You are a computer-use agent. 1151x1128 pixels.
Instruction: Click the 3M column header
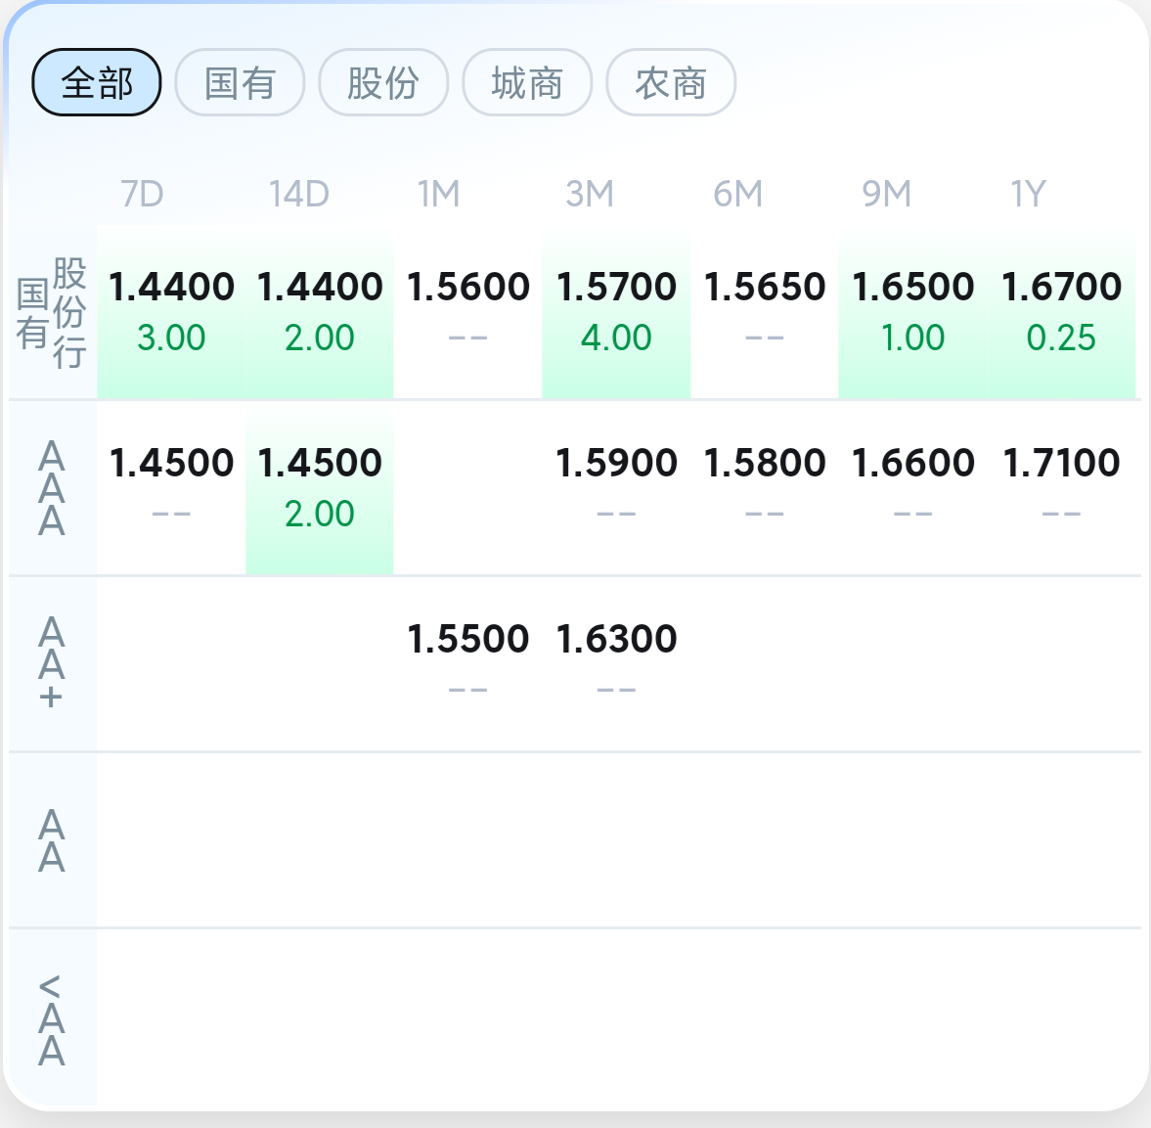590,194
